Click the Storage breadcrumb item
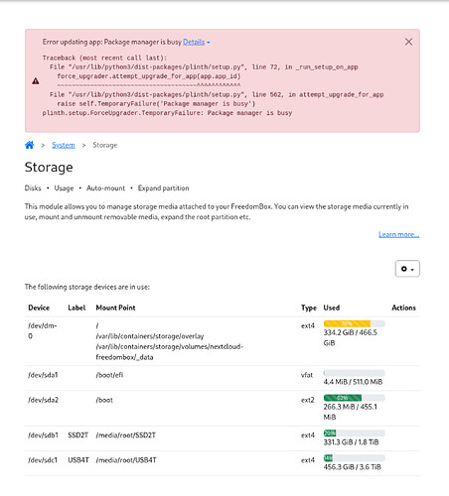 coord(105,145)
